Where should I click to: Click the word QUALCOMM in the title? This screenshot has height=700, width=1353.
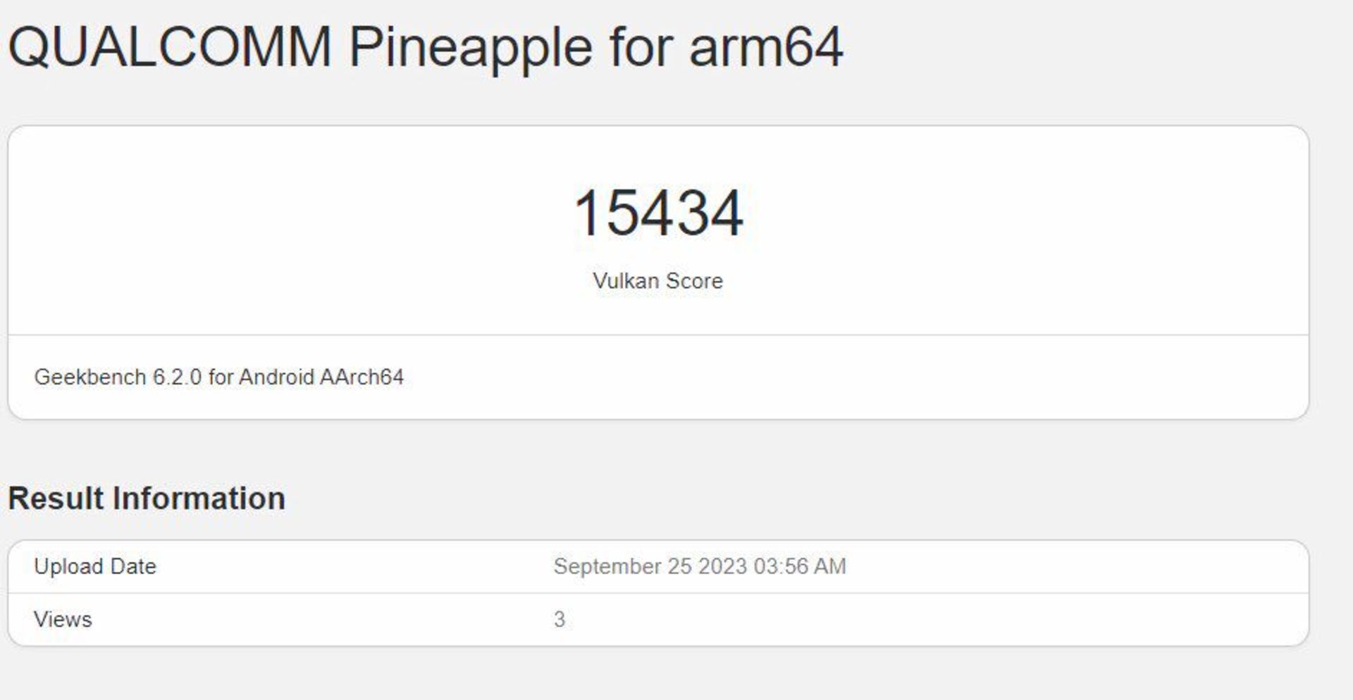pos(169,47)
